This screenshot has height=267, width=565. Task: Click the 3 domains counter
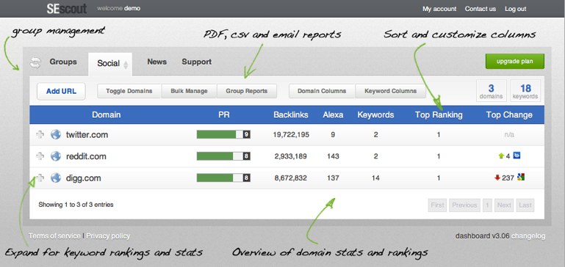[491, 91]
